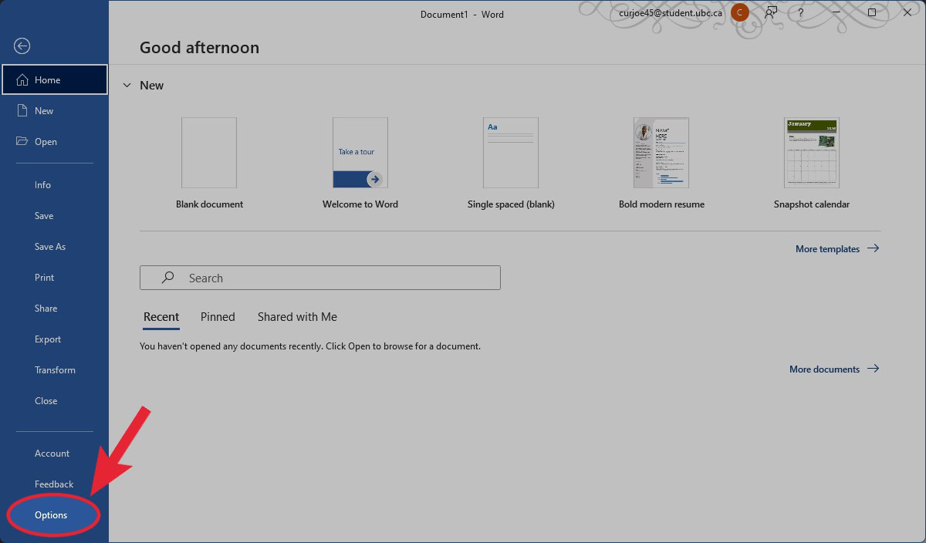Screen dimensions: 926x543
Task: Select the Welcome to Word tour template
Action: pos(360,153)
